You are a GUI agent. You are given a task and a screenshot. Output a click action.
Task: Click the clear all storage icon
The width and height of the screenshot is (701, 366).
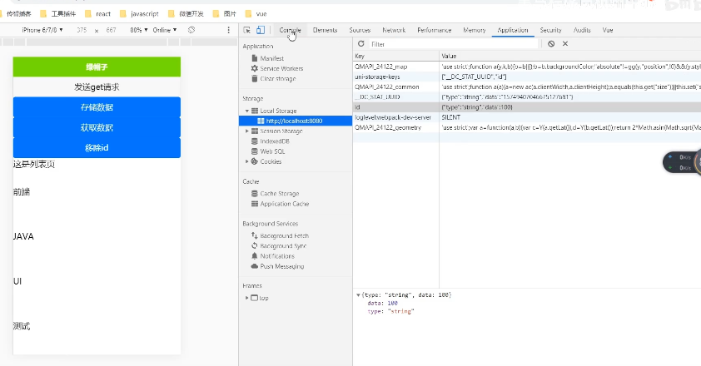coord(551,44)
